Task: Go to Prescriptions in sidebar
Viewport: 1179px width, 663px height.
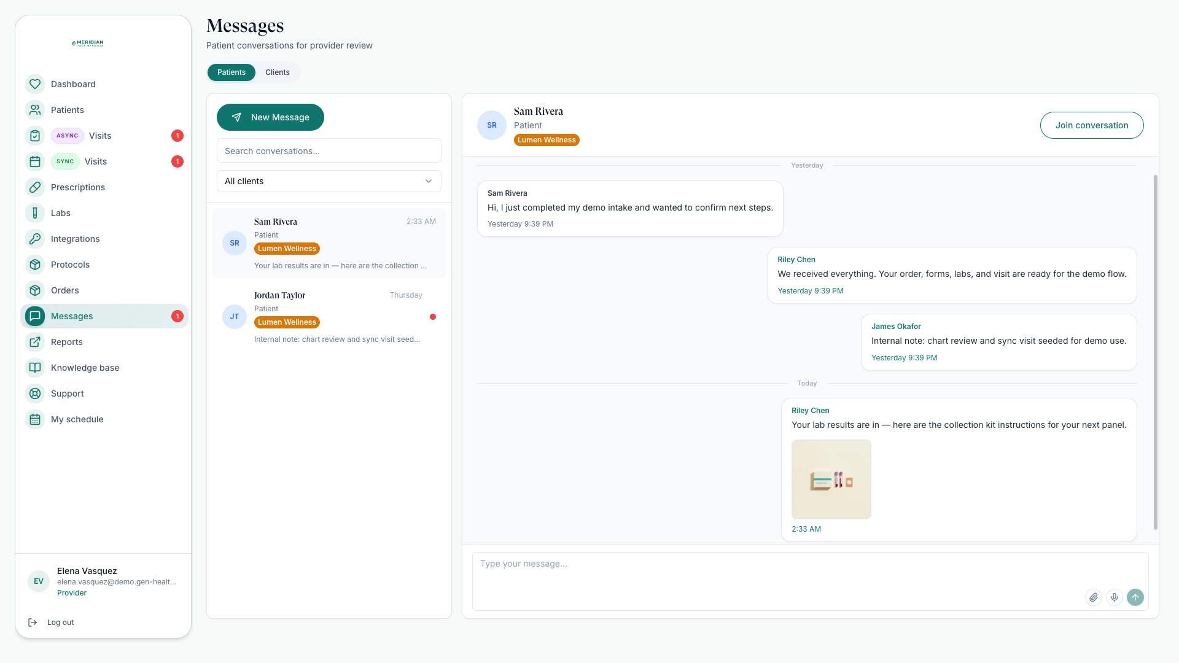Action: click(104, 187)
